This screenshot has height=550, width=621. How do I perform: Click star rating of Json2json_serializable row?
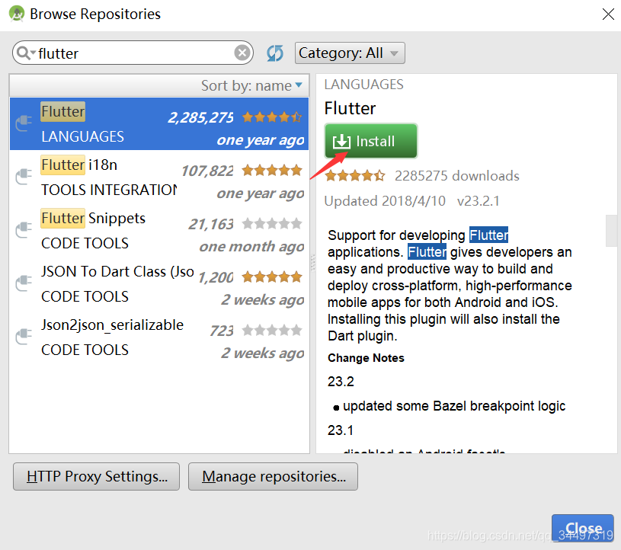(272, 331)
